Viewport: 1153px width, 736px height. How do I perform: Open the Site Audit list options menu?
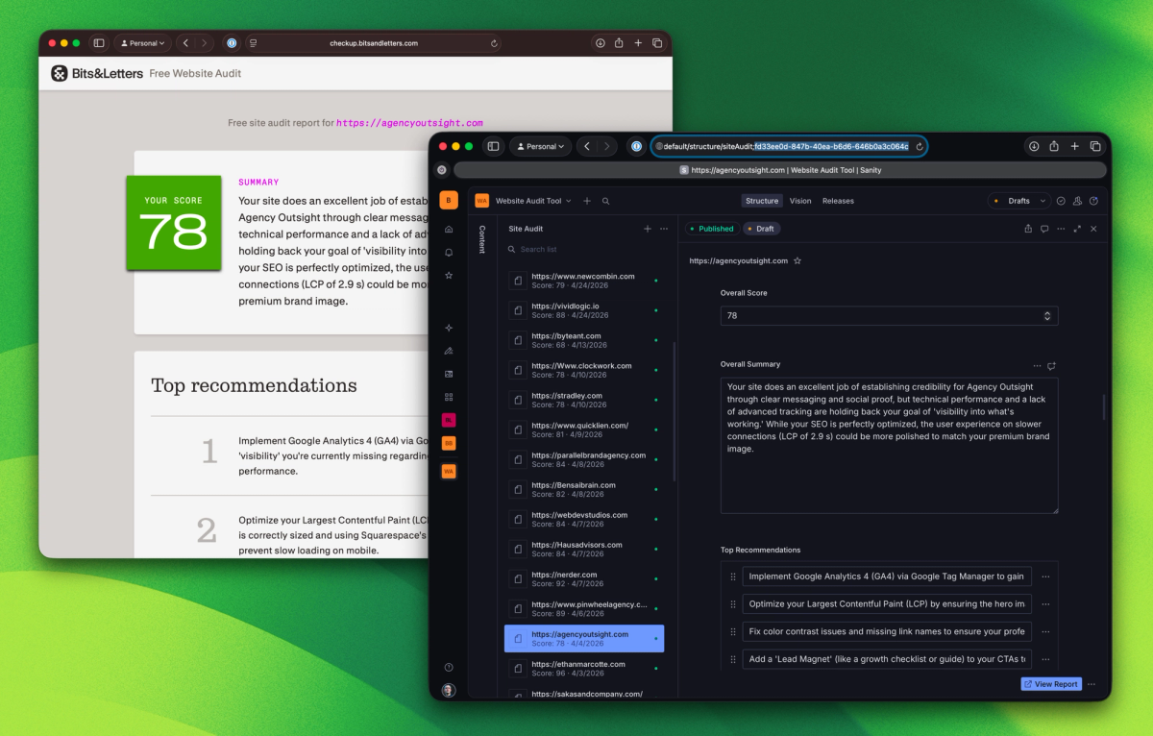[x=664, y=229]
